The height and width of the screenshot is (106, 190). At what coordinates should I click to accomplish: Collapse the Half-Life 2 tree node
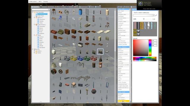tap(34, 17)
